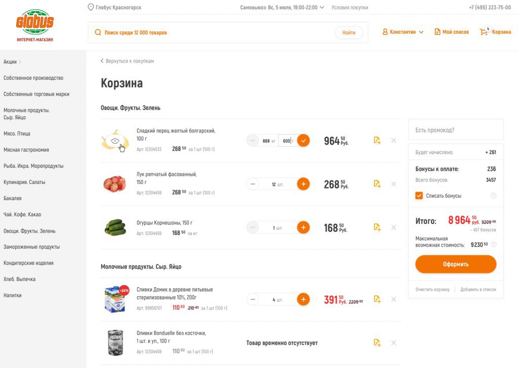The width and height of the screenshot is (518, 368).
Task: Confirm the pepper weight with checkmark button
Action: tap(303, 141)
